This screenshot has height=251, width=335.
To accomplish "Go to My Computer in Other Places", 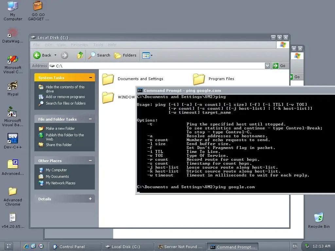I will point(56,170).
